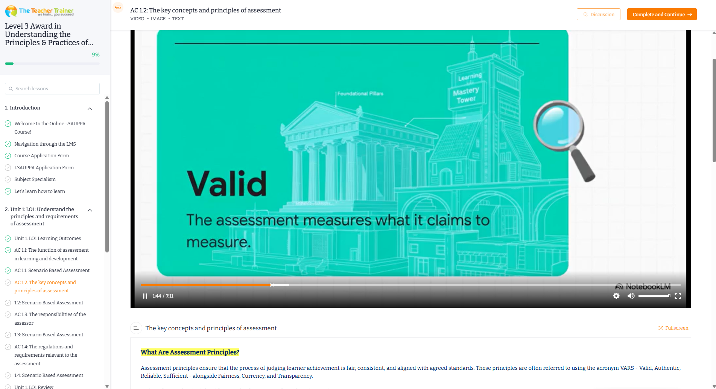The width and height of the screenshot is (716, 389).
Task: Click the 9% course progress bar
Action: coord(52,64)
